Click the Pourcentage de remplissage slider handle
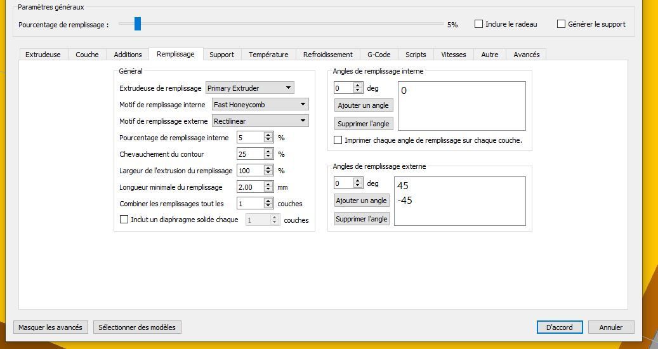The height and width of the screenshot is (349, 658). (138, 24)
